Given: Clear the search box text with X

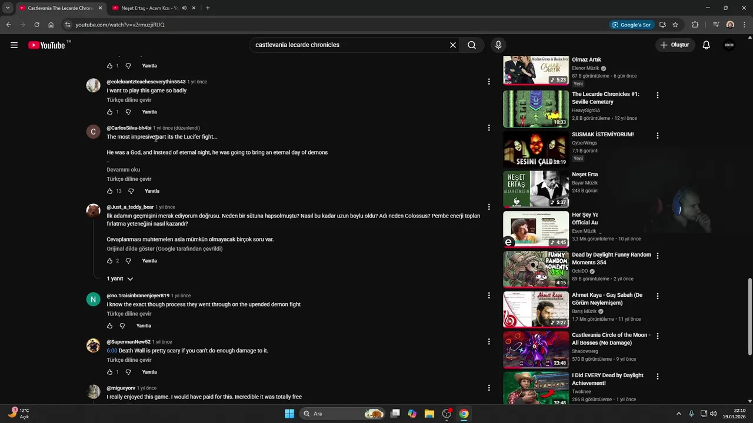Looking at the screenshot, I should click(x=453, y=45).
